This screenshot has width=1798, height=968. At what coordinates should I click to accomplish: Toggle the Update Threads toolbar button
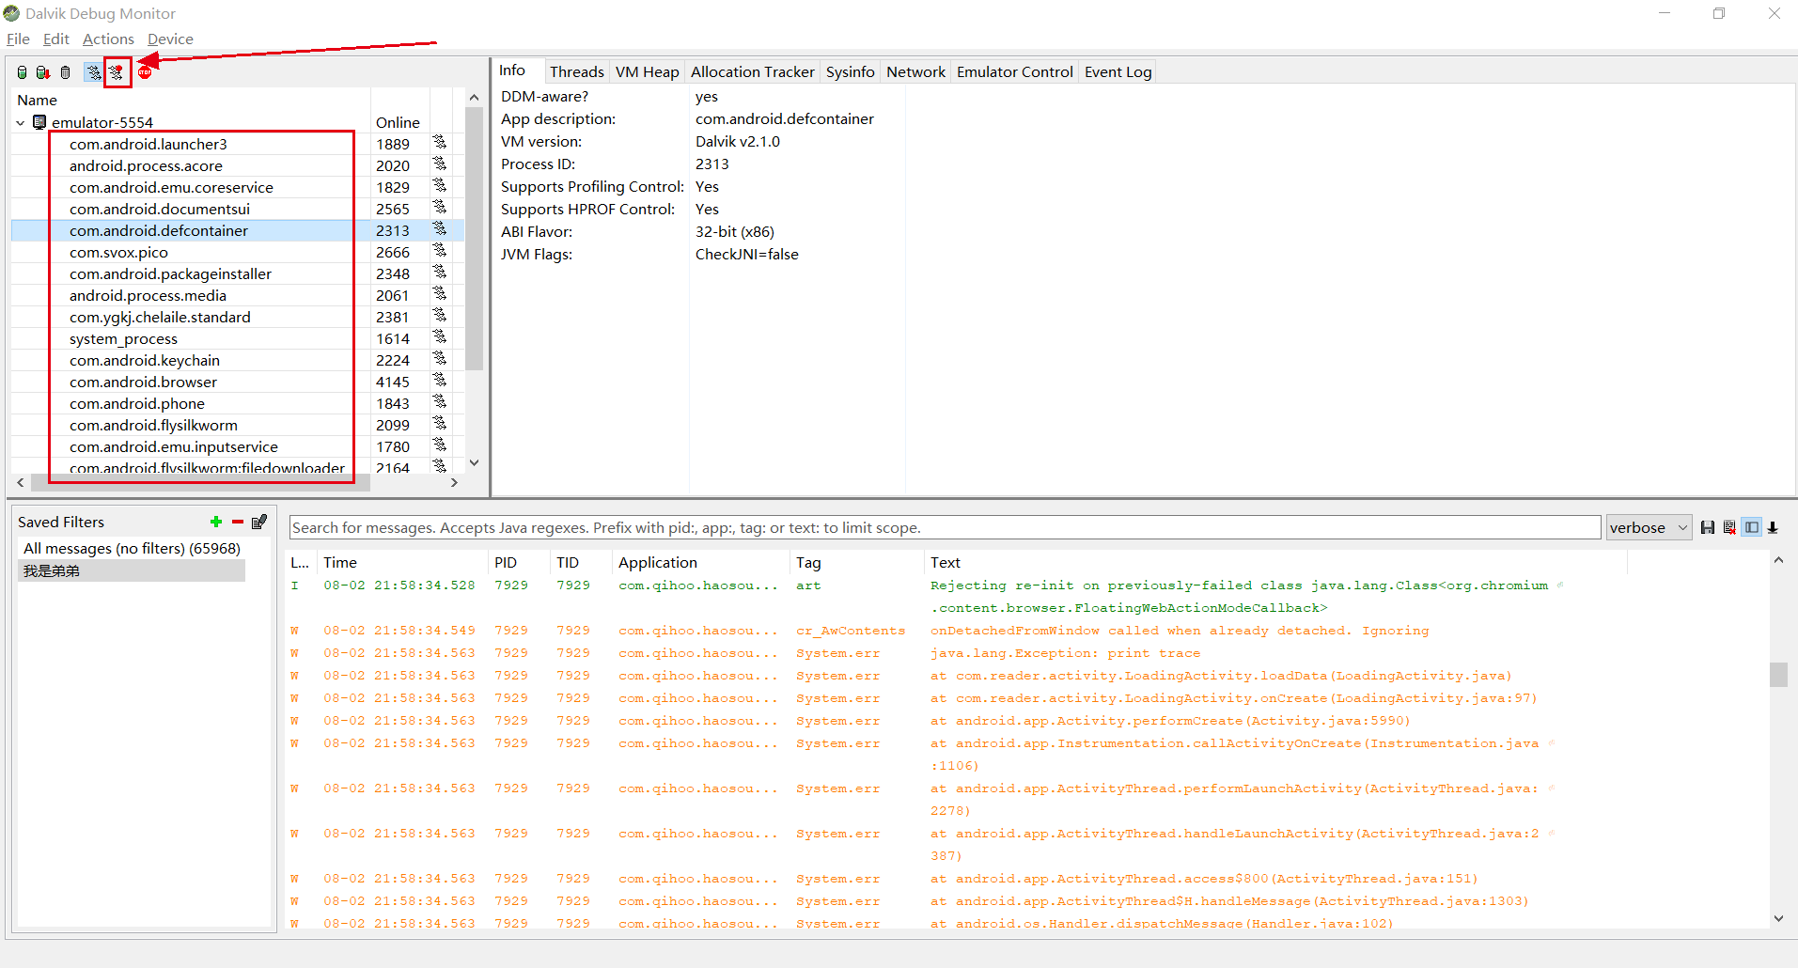pyautogui.click(x=93, y=72)
